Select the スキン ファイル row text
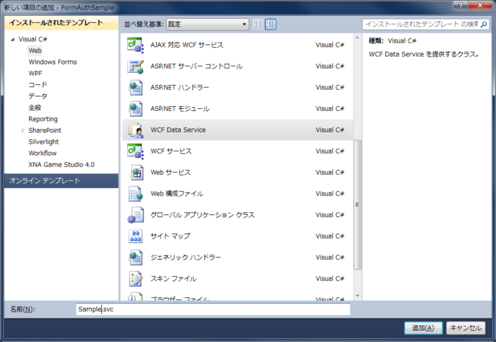Screen dimensions: 496x342 click(x=174, y=278)
